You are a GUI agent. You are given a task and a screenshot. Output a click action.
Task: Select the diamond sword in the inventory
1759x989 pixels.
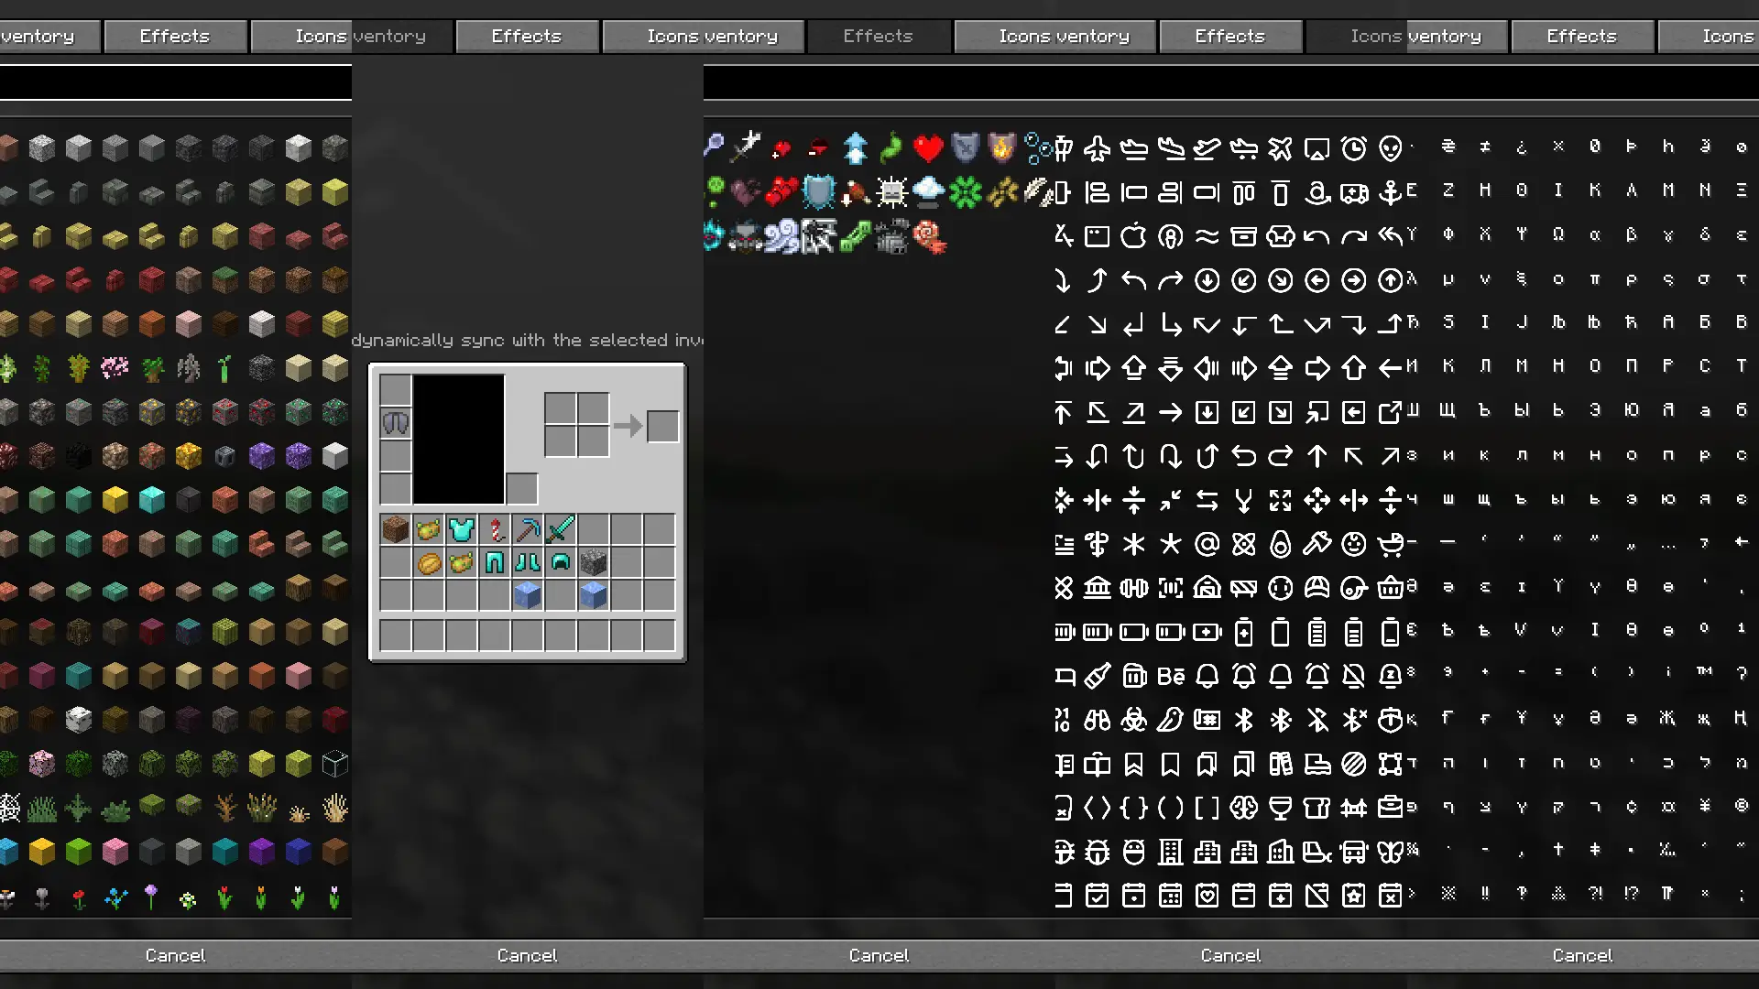(561, 529)
